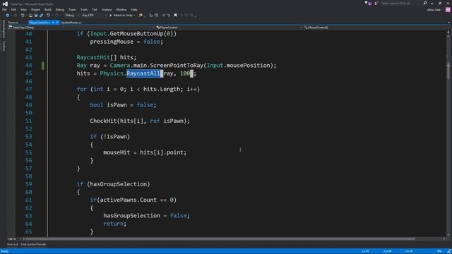Open the user account name dropdown
Image resolution: width=452 pixels, height=254 pixels.
click(x=435, y=10)
